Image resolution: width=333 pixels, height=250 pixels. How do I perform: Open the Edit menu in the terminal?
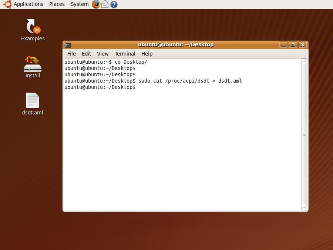86,54
